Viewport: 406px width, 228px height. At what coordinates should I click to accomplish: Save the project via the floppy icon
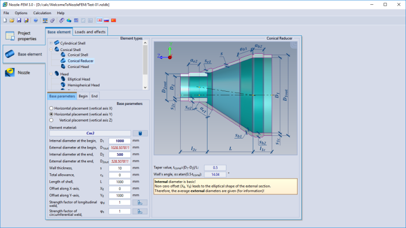(x=19, y=21)
